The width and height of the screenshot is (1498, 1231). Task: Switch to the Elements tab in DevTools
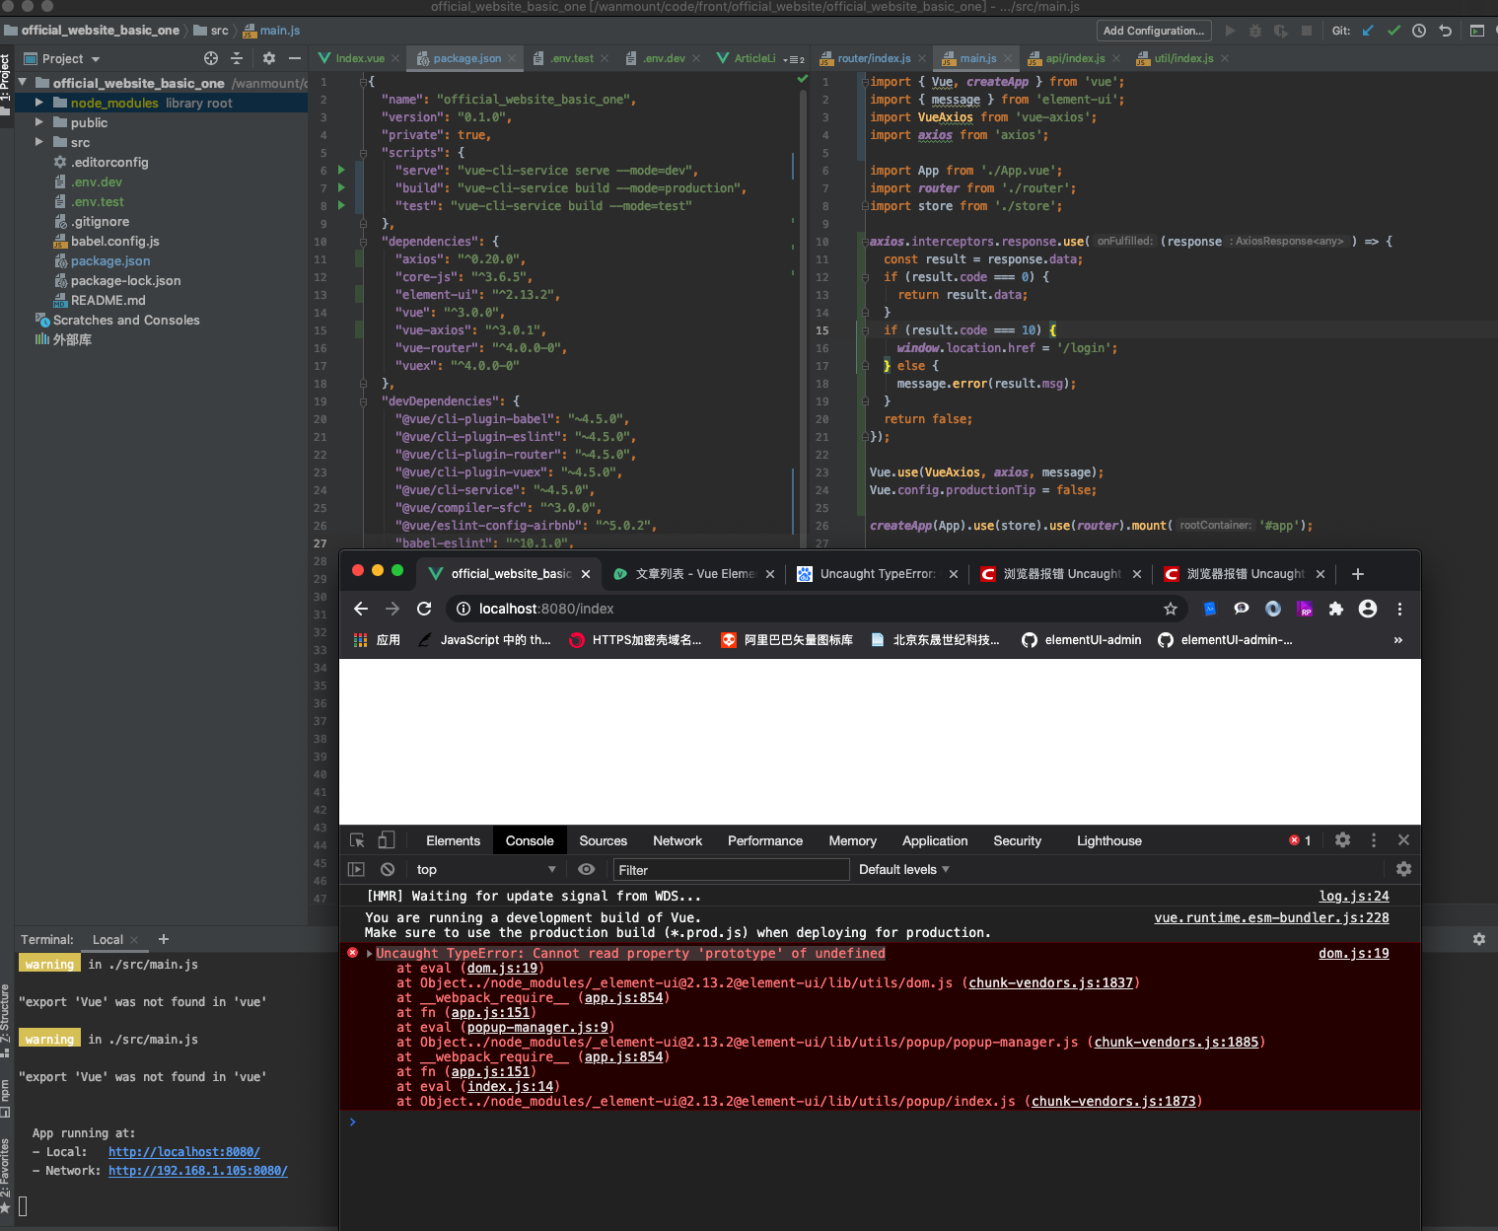(453, 840)
